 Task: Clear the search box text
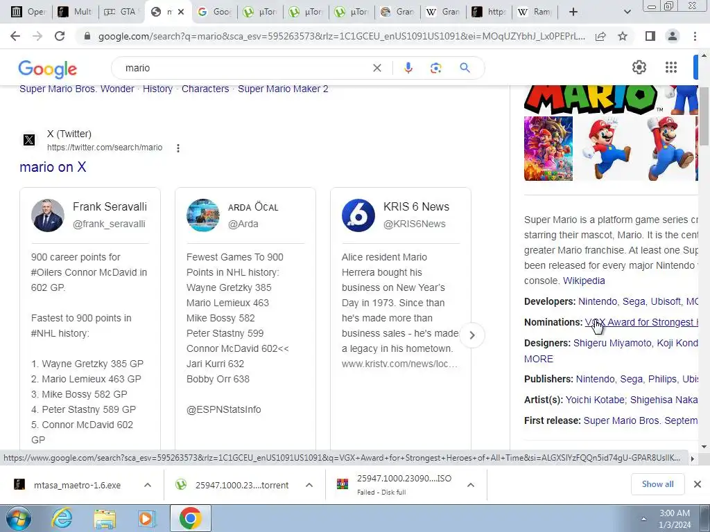click(x=376, y=68)
